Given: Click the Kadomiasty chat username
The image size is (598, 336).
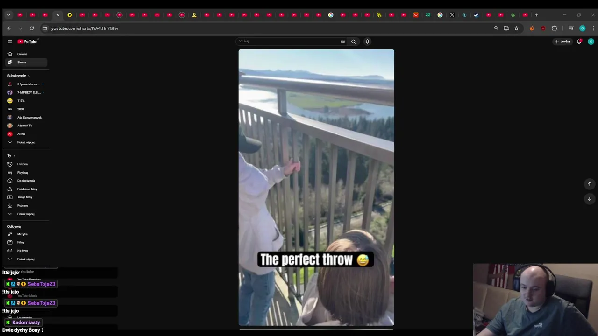Looking at the screenshot, I should point(26,322).
